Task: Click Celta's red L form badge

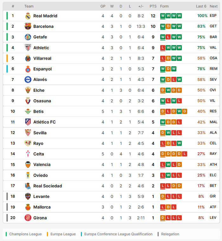Action: (x=184, y=154)
